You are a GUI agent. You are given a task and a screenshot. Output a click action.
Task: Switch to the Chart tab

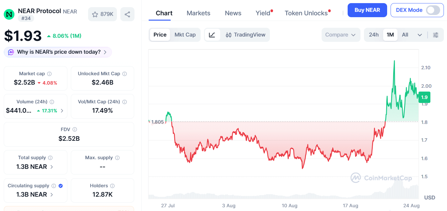coord(164,13)
